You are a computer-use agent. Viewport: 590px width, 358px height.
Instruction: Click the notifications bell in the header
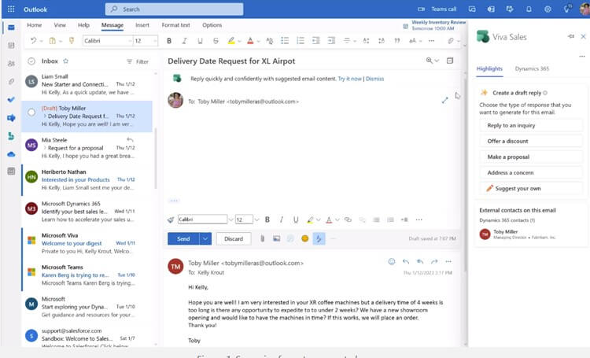529,9
